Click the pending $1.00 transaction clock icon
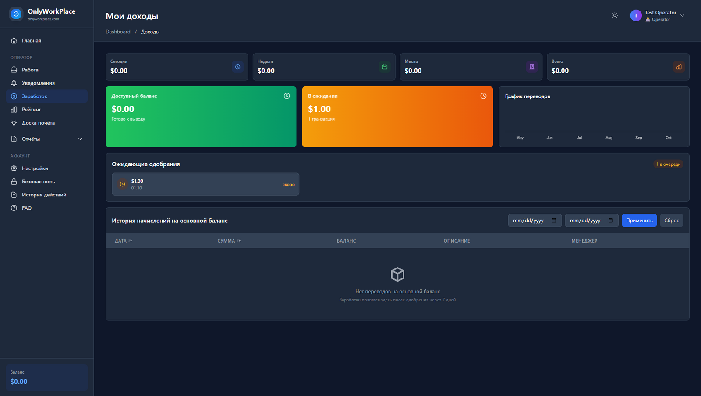The image size is (701, 396). pyautogui.click(x=123, y=184)
